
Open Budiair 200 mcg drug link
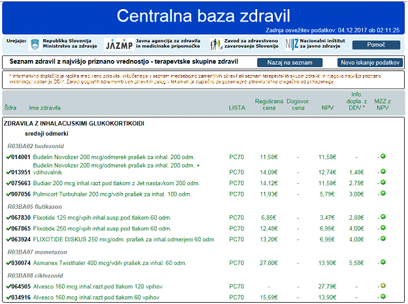click(x=116, y=183)
